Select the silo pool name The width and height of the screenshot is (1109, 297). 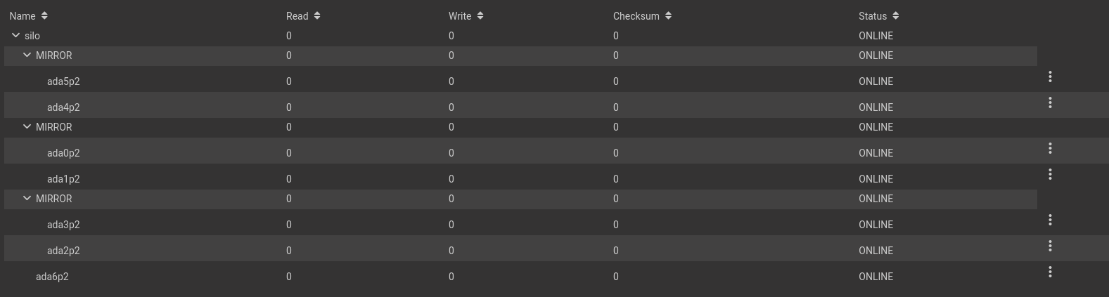point(32,36)
